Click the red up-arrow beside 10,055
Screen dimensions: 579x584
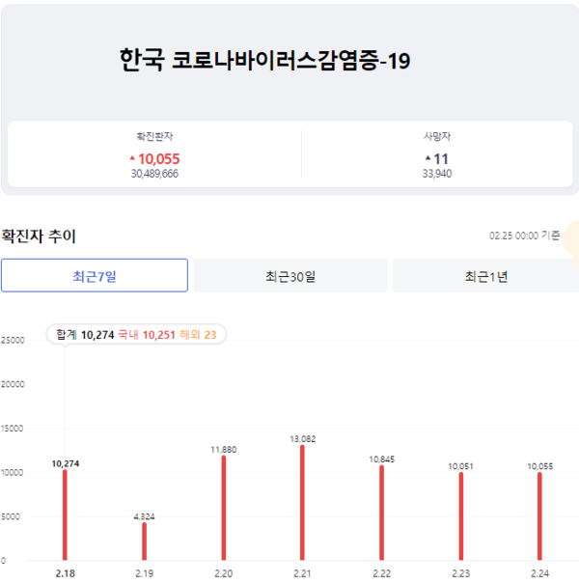click(x=132, y=158)
